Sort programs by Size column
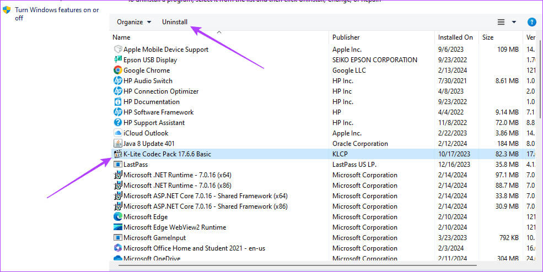 coord(487,37)
